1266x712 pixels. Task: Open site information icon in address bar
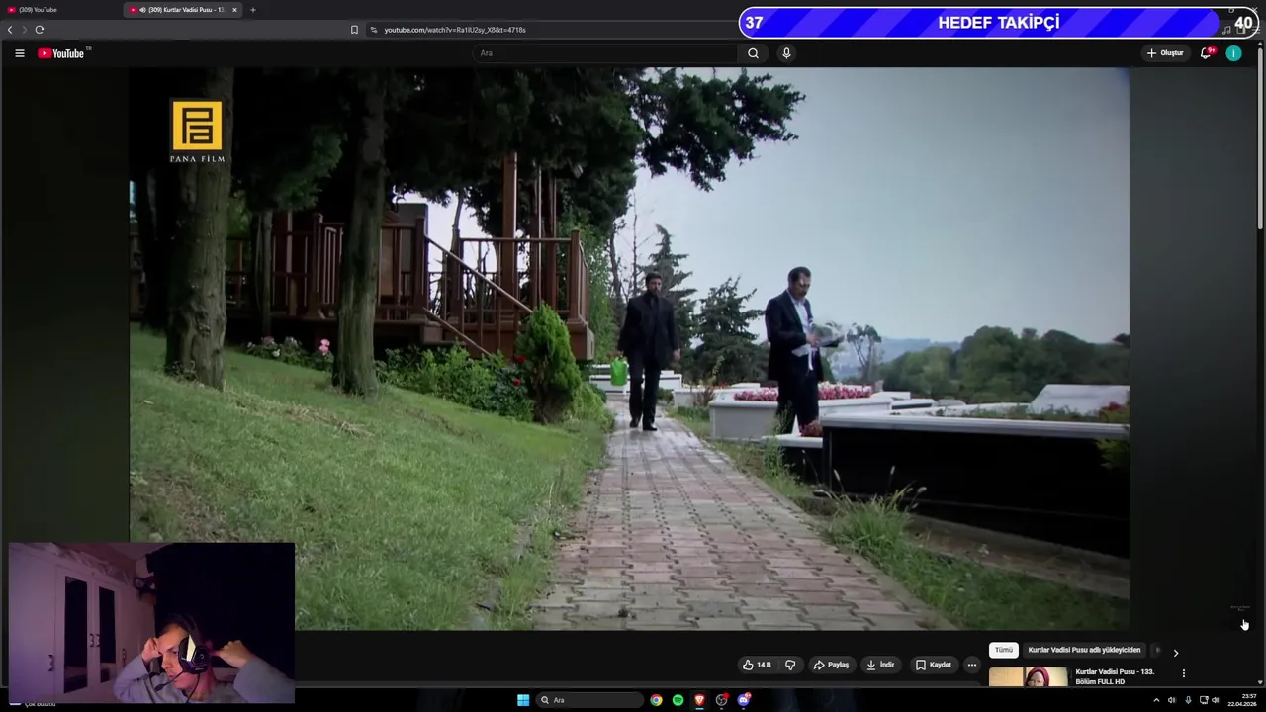tap(374, 30)
